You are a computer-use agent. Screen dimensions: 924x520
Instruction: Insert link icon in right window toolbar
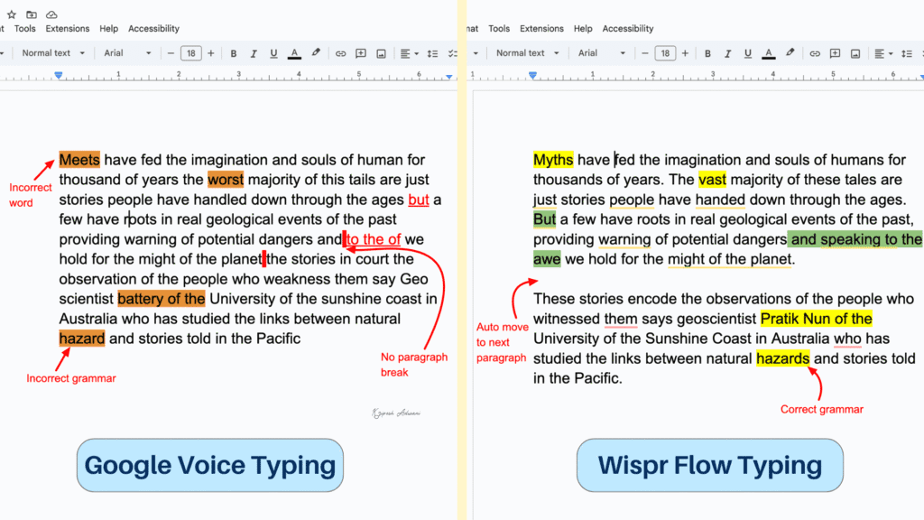[815, 53]
